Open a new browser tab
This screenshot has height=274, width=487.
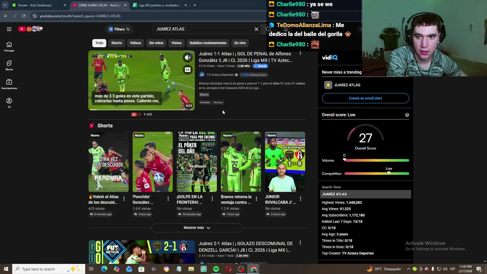pyautogui.click(x=194, y=5)
